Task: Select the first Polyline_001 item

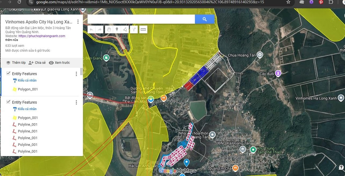Action: [x=27, y=124]
